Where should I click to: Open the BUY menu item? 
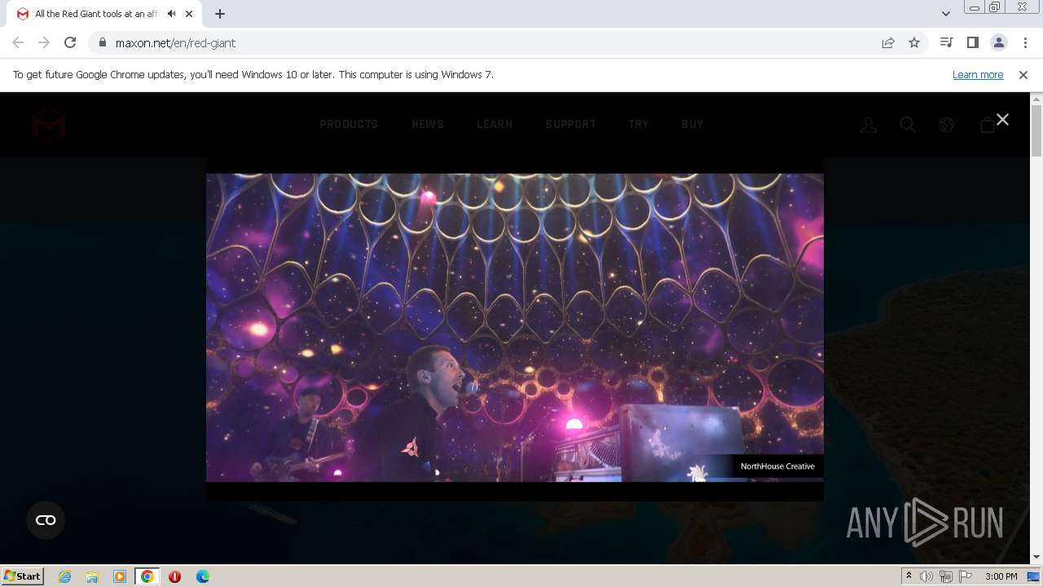693,124
